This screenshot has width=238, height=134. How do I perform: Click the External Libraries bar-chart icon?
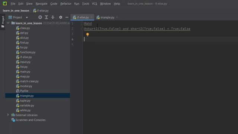13,115
